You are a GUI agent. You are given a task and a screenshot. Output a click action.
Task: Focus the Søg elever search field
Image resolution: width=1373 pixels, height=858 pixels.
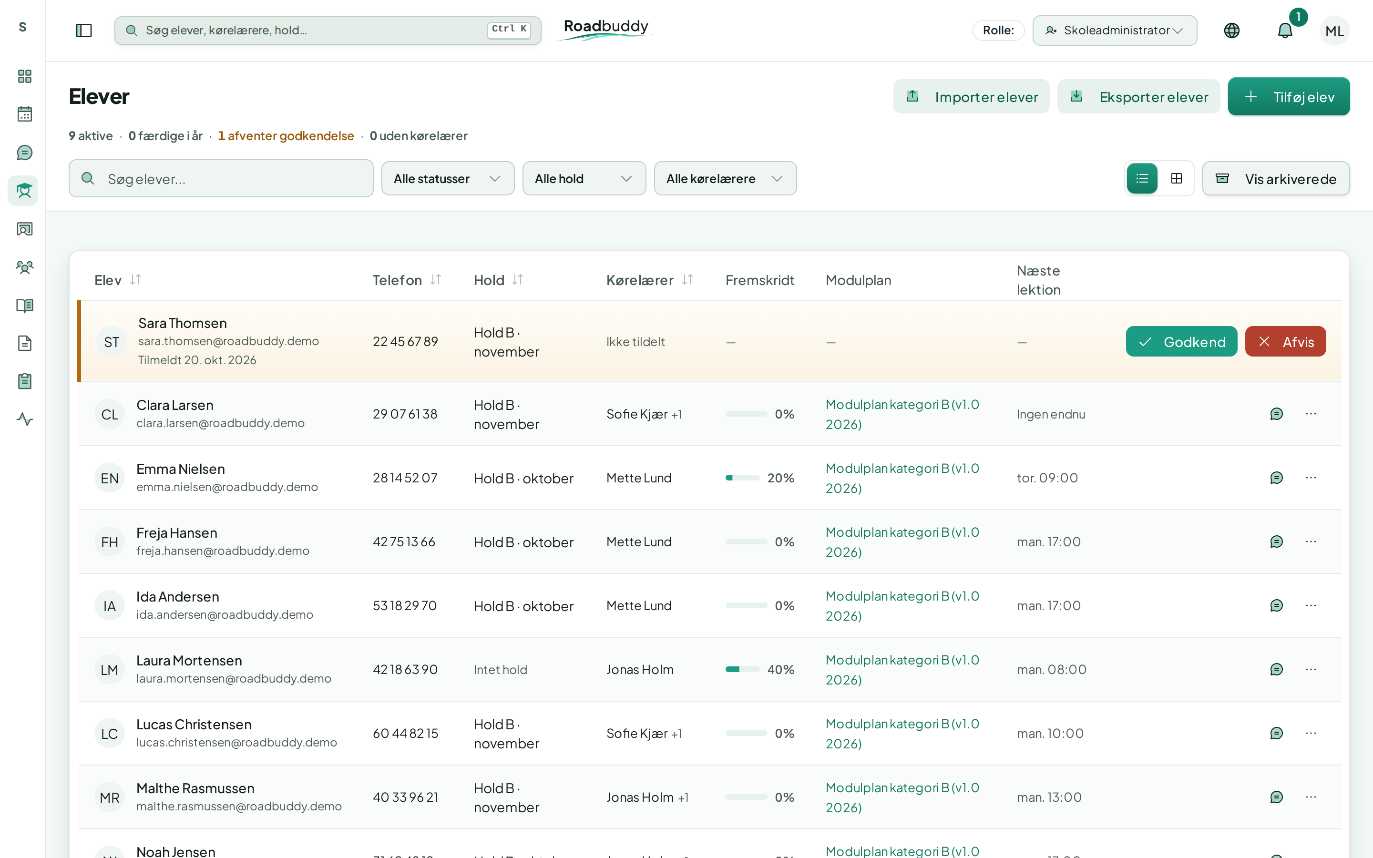[x=221, y=179]
